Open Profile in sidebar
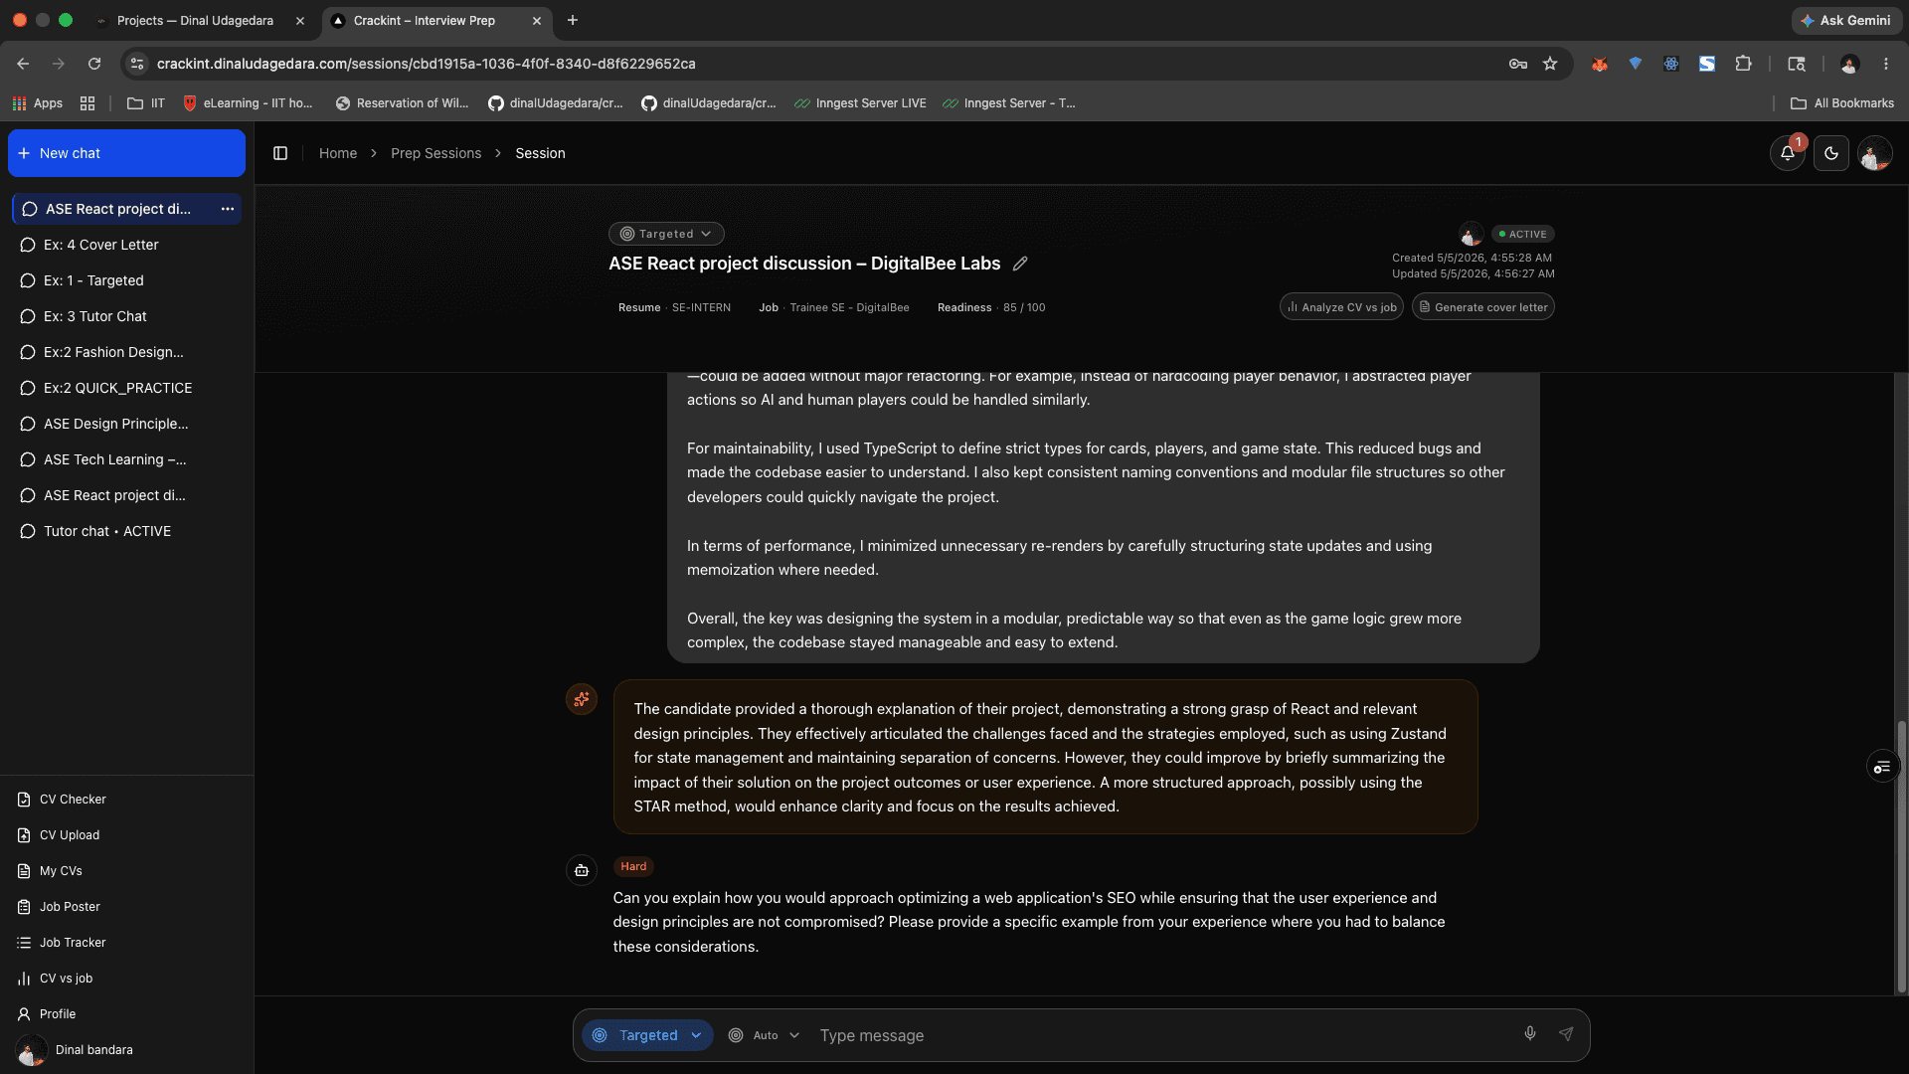The width and height of the screenshot is (1909, 1074). tap(47, 1014)
